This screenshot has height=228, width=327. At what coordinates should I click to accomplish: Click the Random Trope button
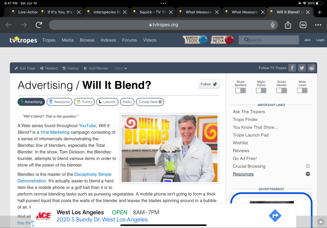click(x=195, y=40)
